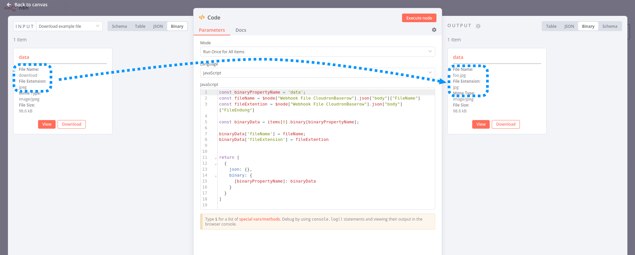Image resolution: width=635 pixels, height=255 pixels.
Task: Click the Code node icon
Action: [202, 18]
